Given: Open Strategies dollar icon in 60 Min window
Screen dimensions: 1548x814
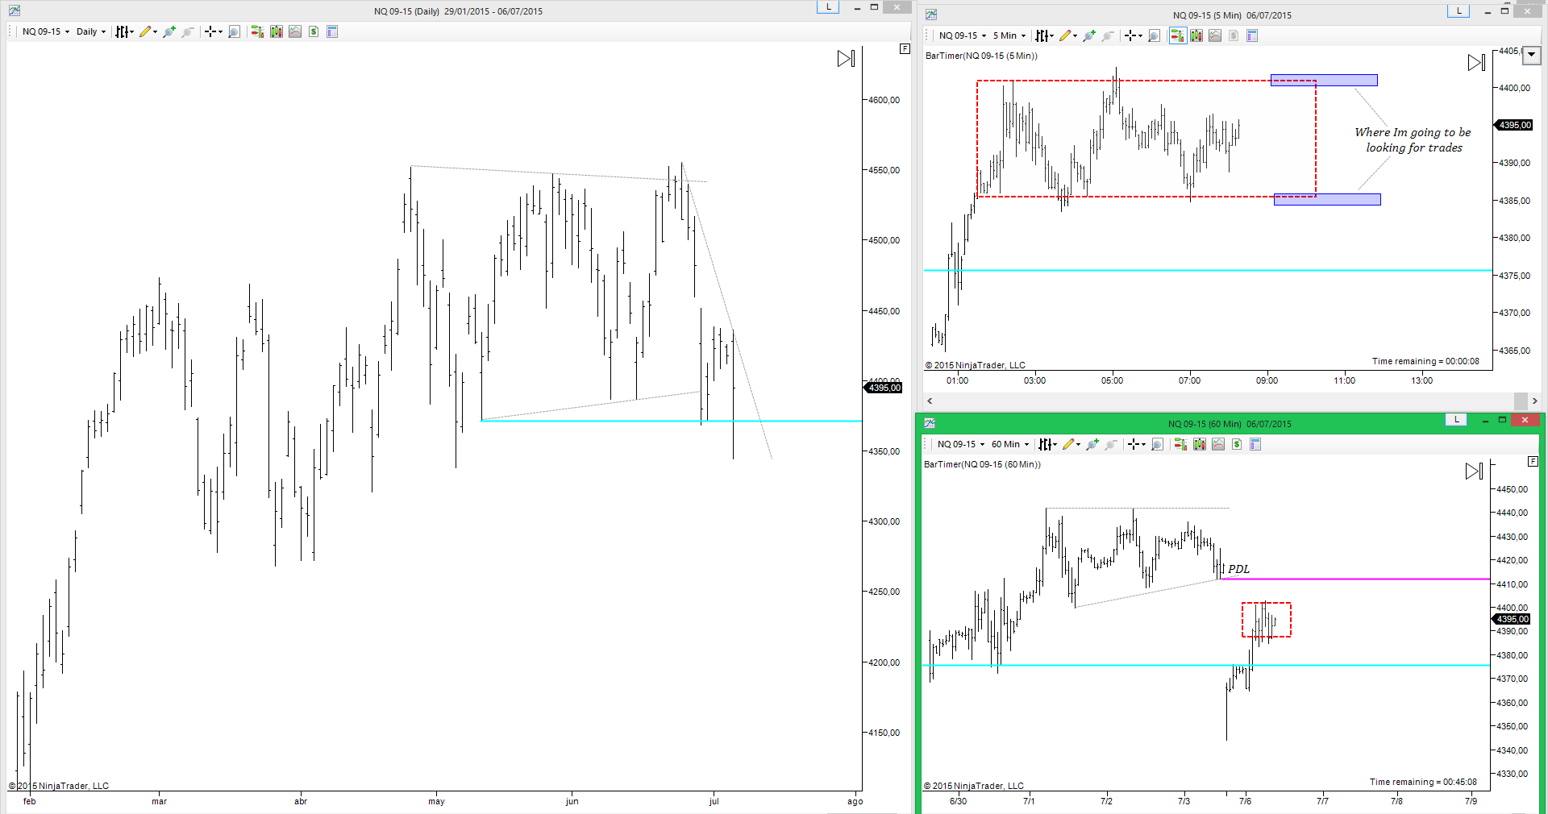Looking at the screenshot, I should [x=1237, y=444].
